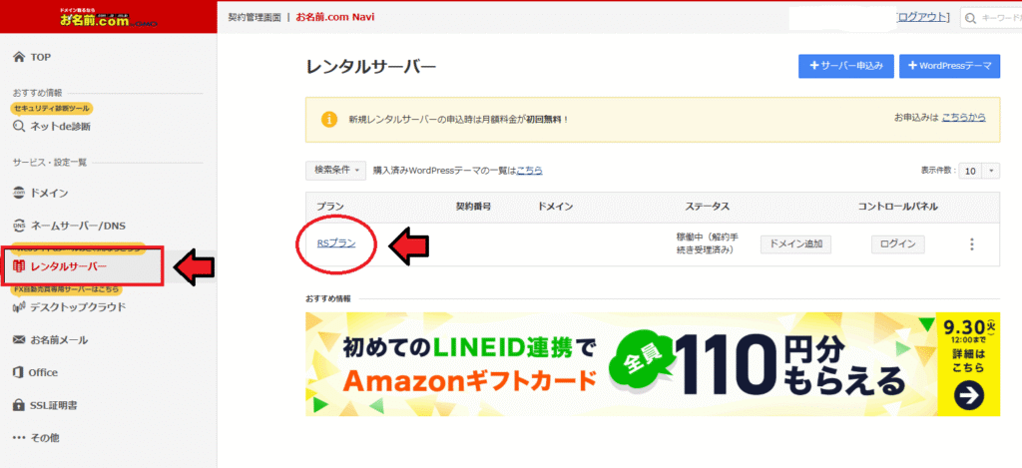Screen dimensions: 1022x468
Task: Click お名前.com Navi header link
Action: [x=335, y=17]
